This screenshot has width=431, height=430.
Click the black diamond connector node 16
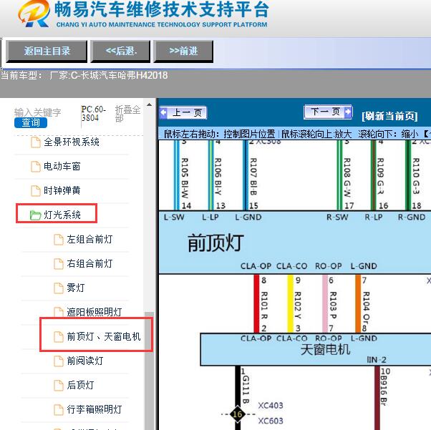click(238, 414)
